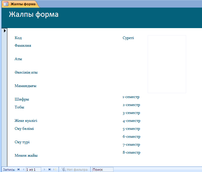
Task: Click the Код field label
Action: pos(18,38)
